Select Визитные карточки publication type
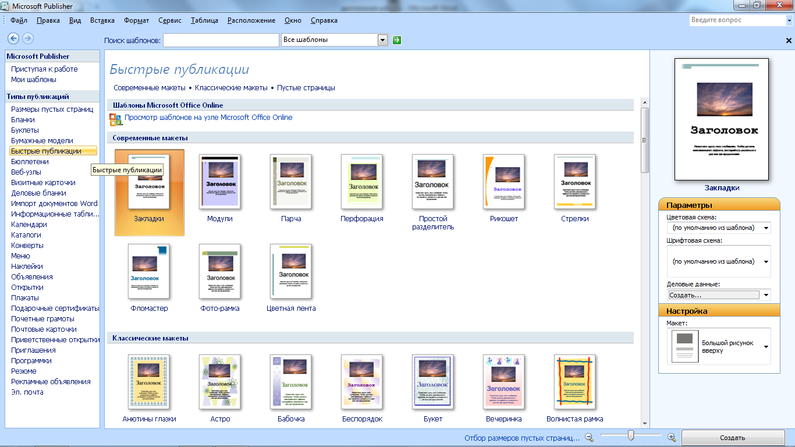Screen dimensions: 795x447 tap(43, 183)
